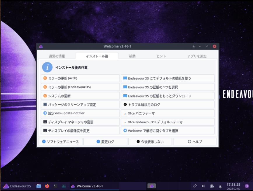
Task: Select ディスプレイの解像度を変更
Action: coord(80,131)
